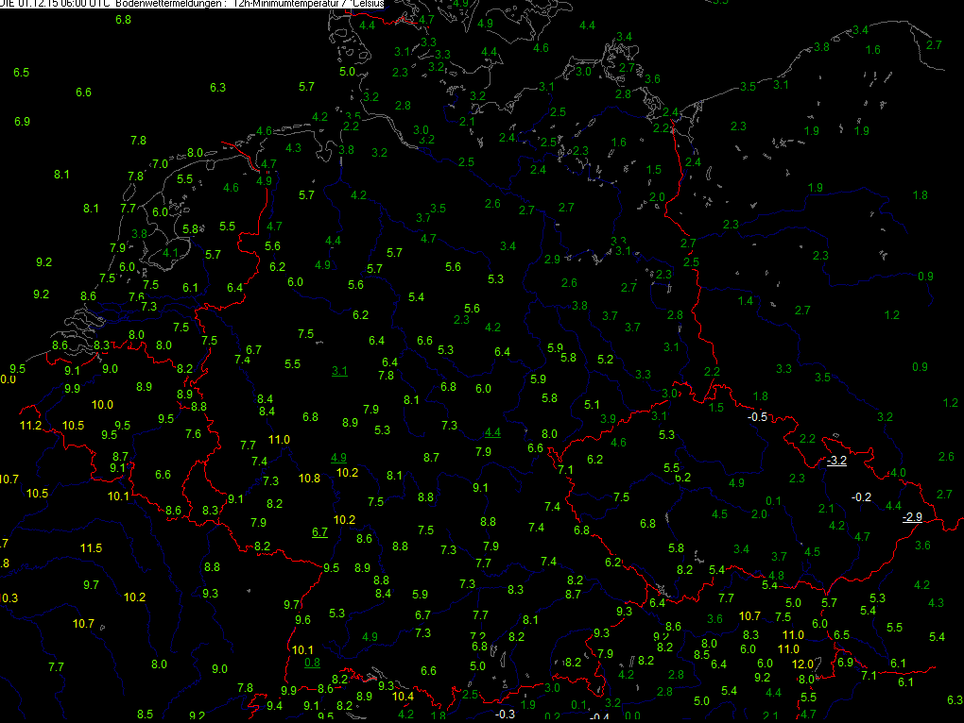Pick the green 9.6 station value
964x723 pixels.
coord(302,620)
